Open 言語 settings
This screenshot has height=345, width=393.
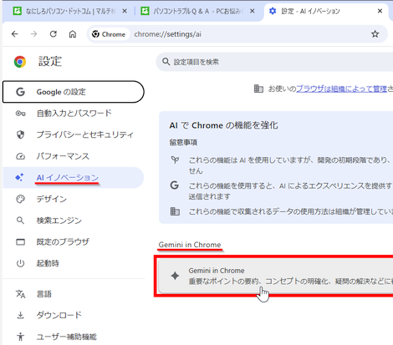click(74, 294)
